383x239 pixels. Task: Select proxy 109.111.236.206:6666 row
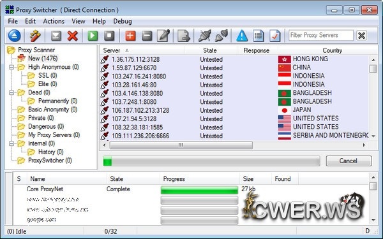(234, 136)
